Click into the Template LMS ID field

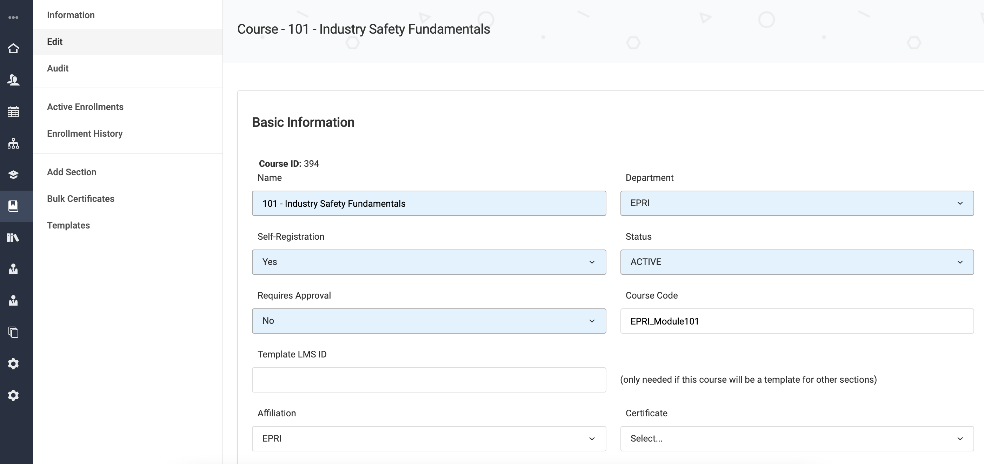pos(428,380)
